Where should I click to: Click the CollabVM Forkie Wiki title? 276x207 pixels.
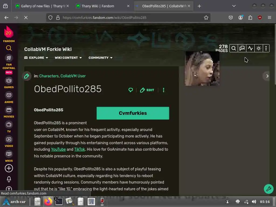pos(48,49)
